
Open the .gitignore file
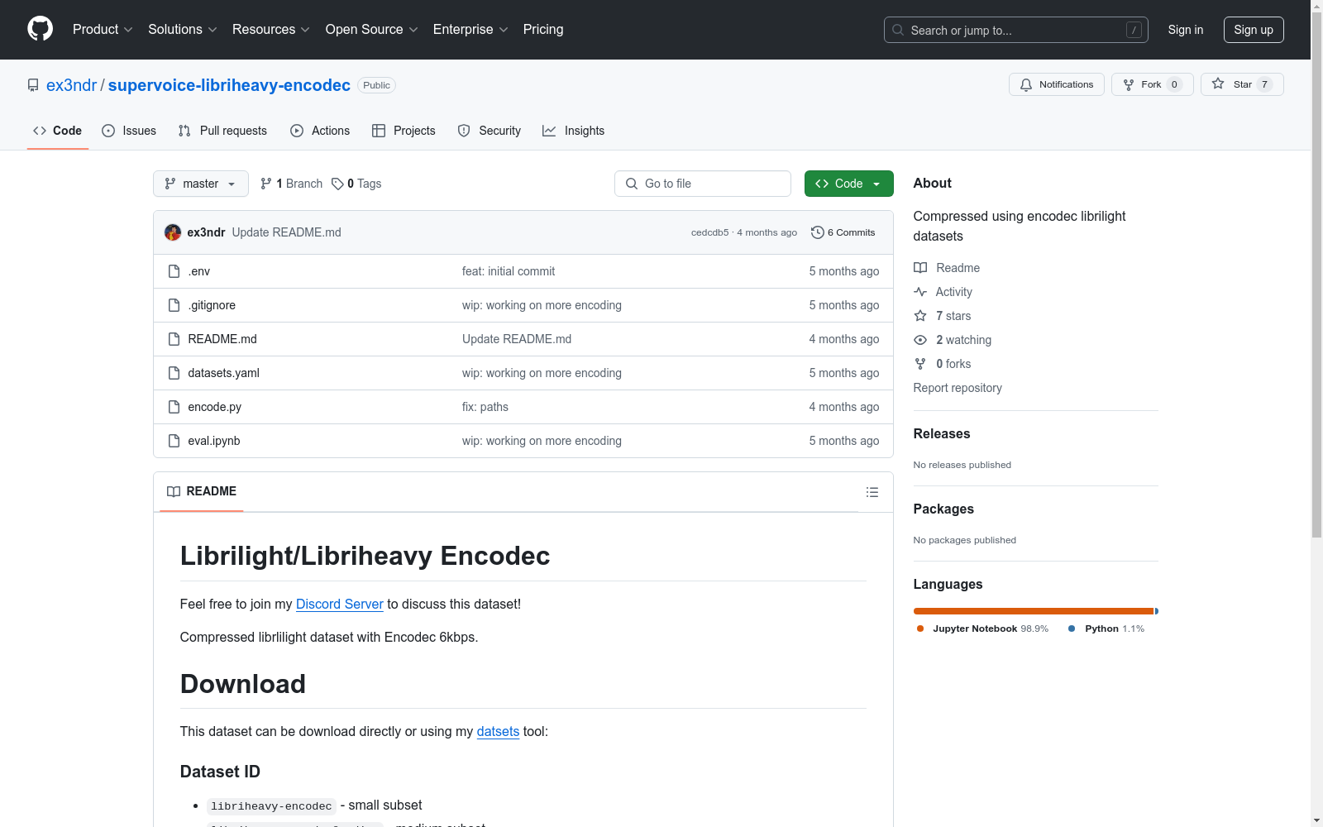click(x=212, y=305)
